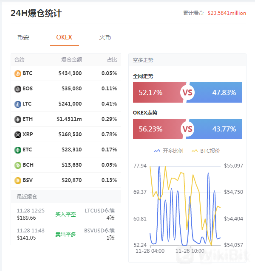
Task: Click the blue 47.83% segment in 全网走势
Action: pos(215,92)
